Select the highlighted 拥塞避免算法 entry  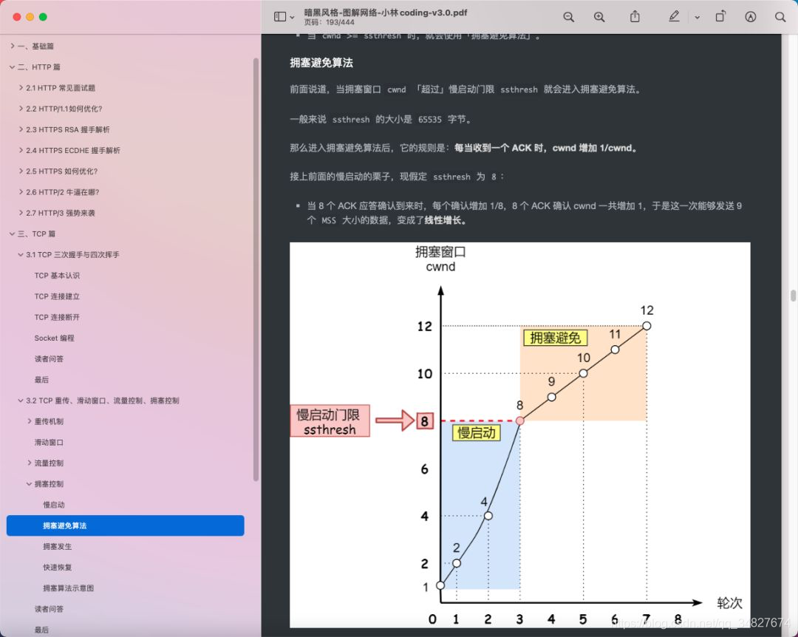pos(64,525)
